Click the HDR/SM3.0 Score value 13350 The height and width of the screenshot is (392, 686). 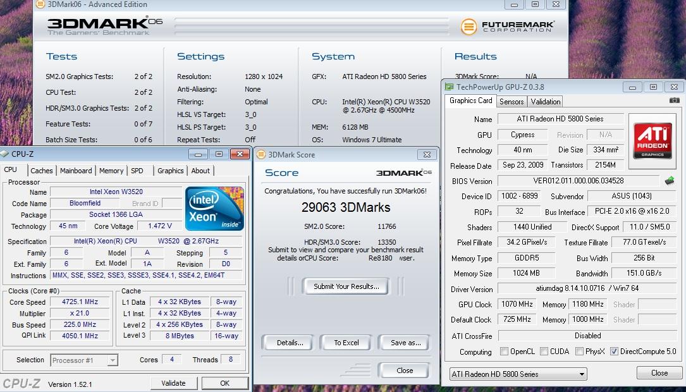pyautogui.click(x=387, y=242)
